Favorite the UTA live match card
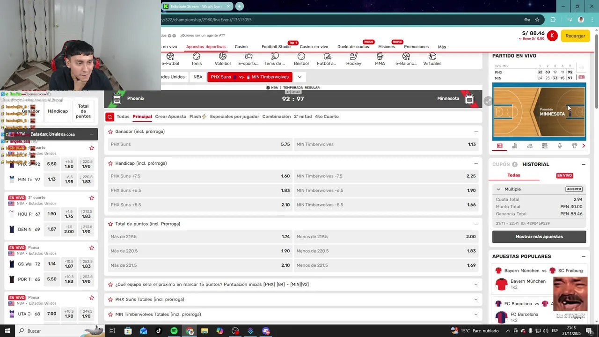 coord(92,298)
